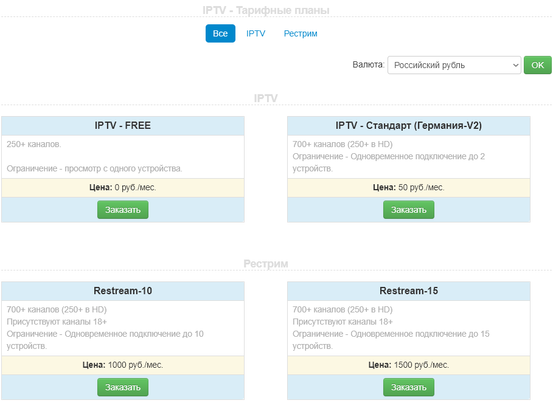Click the '250+ каналов' description text

click(x=34, y=145)
